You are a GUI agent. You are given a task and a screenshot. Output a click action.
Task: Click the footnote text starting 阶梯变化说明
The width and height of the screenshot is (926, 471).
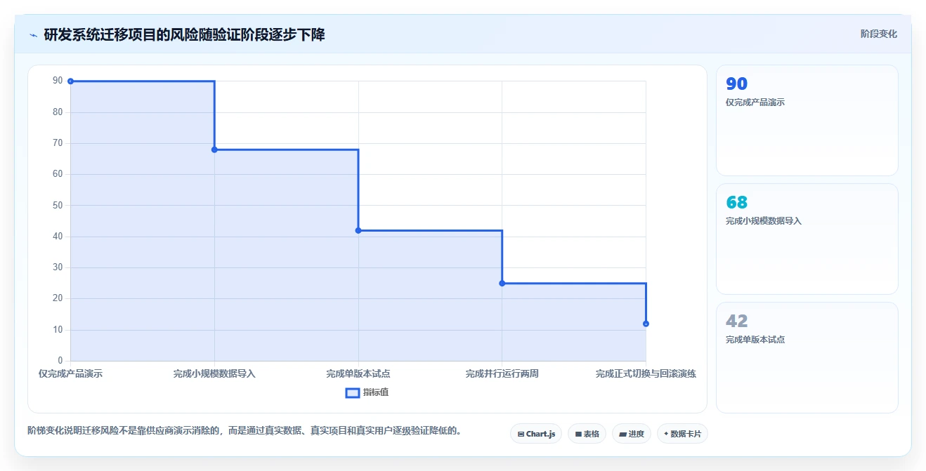point(246,430)
